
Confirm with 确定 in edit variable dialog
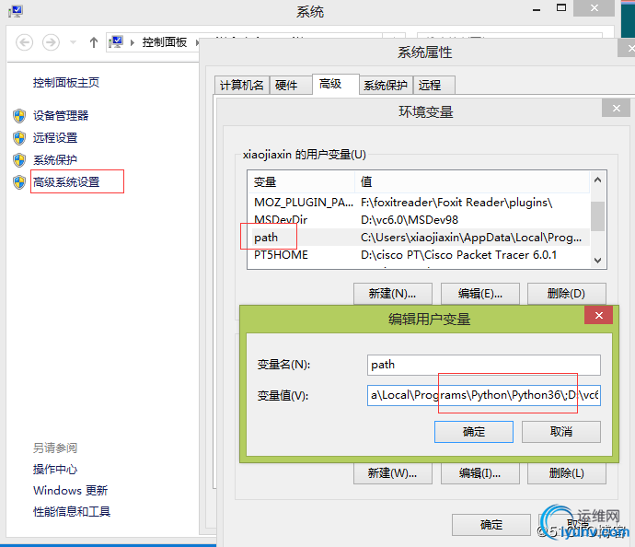(474, 432)
